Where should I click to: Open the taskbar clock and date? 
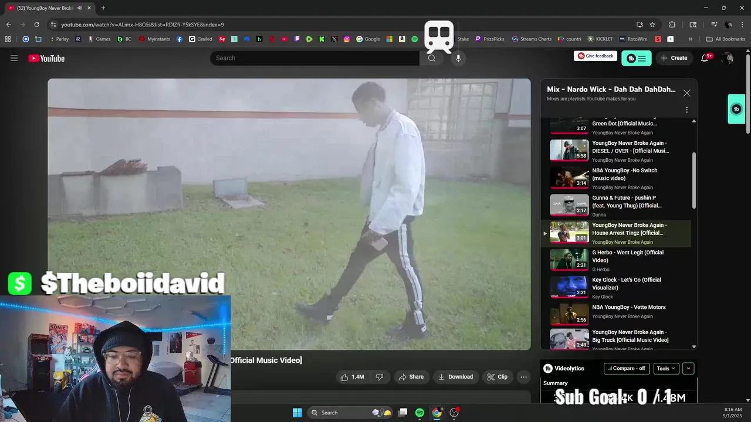click(733, 413)
